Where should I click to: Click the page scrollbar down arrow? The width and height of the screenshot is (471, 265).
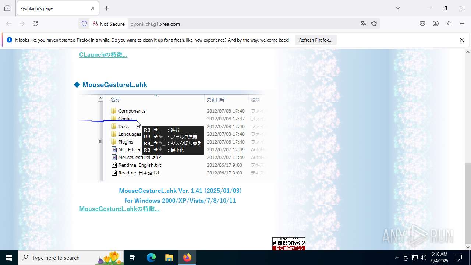pos(468,247)
